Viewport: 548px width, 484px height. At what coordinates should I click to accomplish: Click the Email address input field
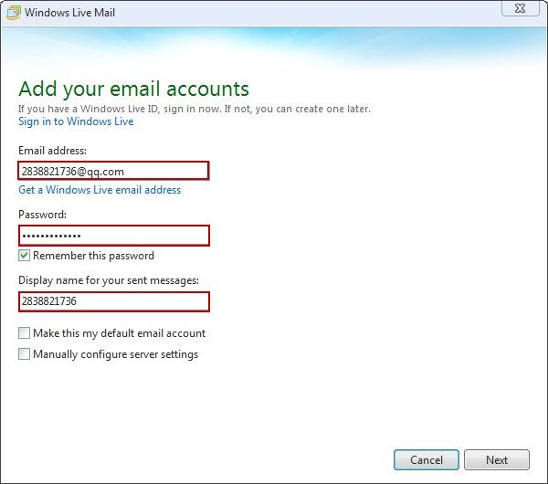[113, 171]
